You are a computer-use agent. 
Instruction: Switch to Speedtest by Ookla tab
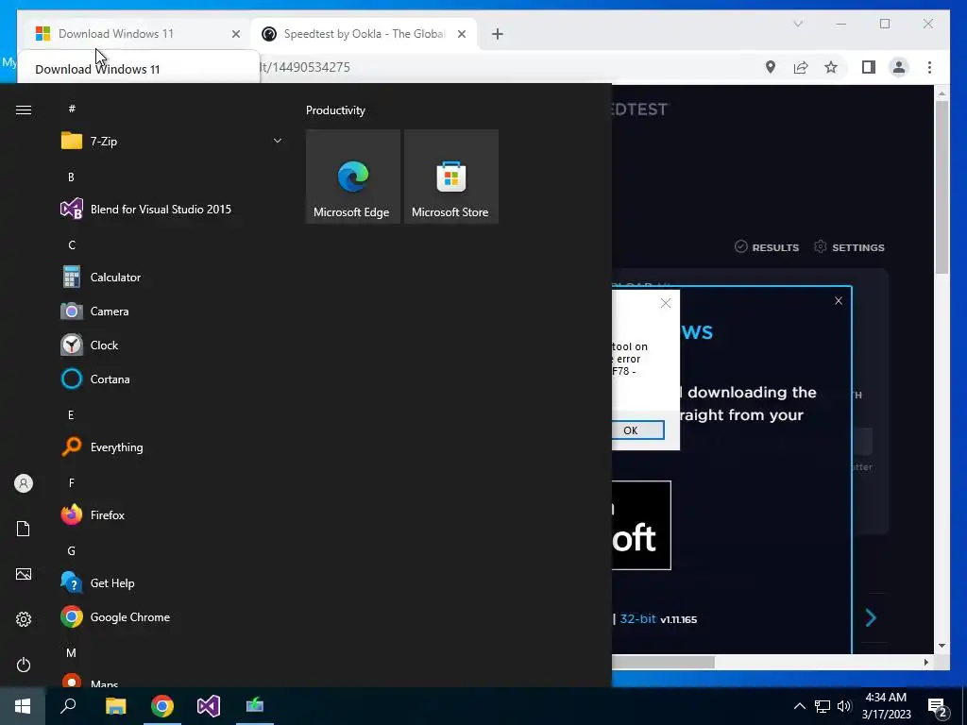[364, 34]
